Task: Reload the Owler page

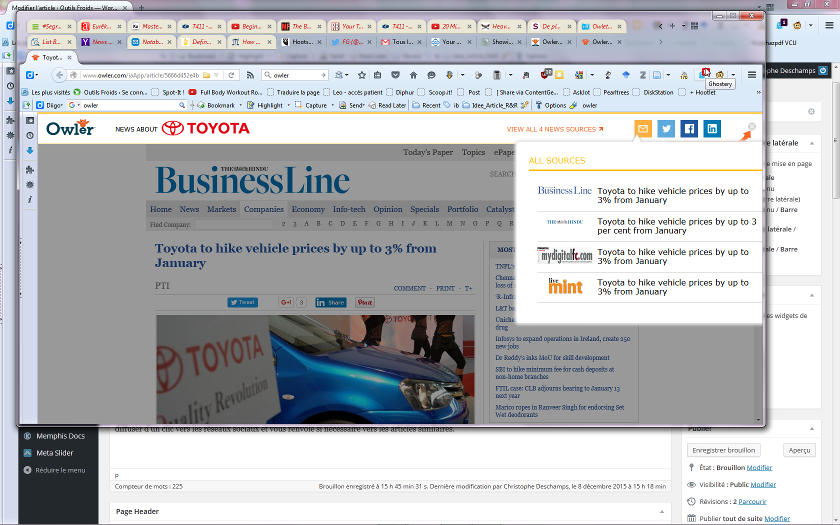Action: click(x=231, y=75)
